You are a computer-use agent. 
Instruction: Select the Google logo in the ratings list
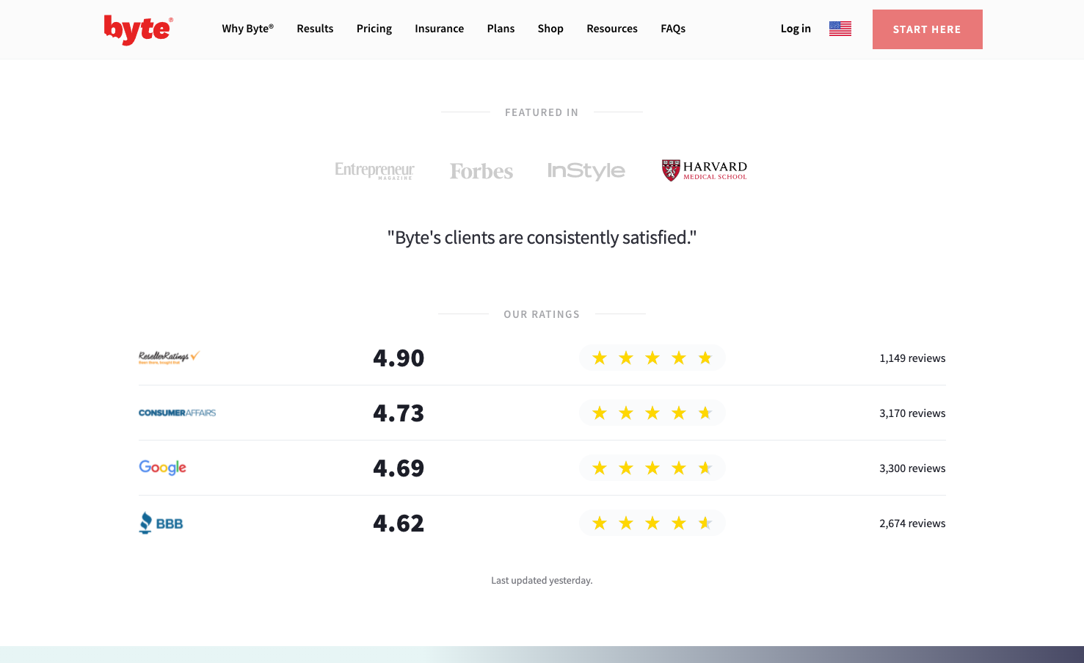pos(162,468)
